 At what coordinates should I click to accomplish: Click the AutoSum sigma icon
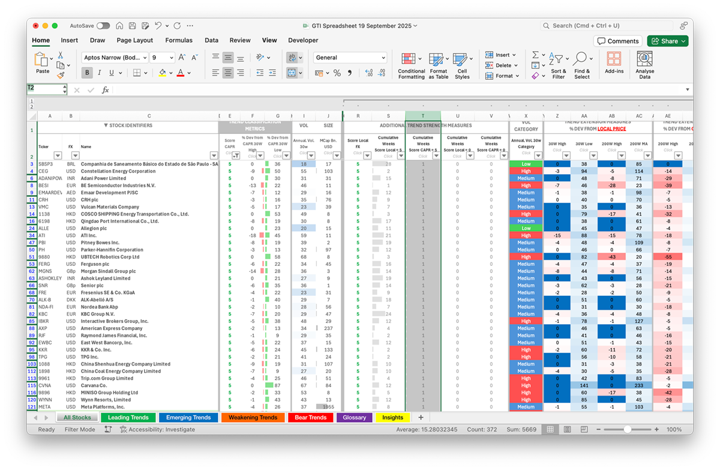[535, 55]
